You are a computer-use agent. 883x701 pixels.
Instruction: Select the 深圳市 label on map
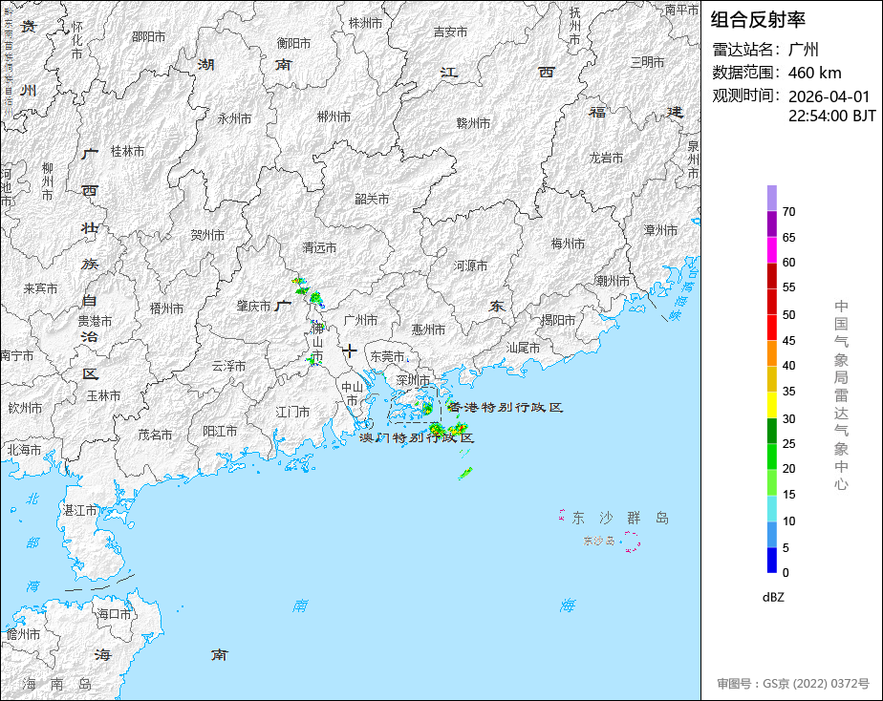[x=413, y=380]
